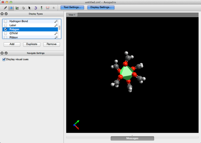Screen dimensions: 201x143
Task: Float the Display Types panel
Action: click(6, 14)
